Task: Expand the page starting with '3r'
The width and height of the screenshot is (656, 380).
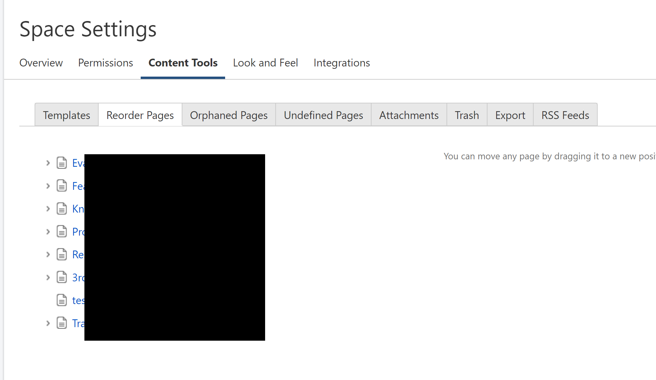Action: 48,277
